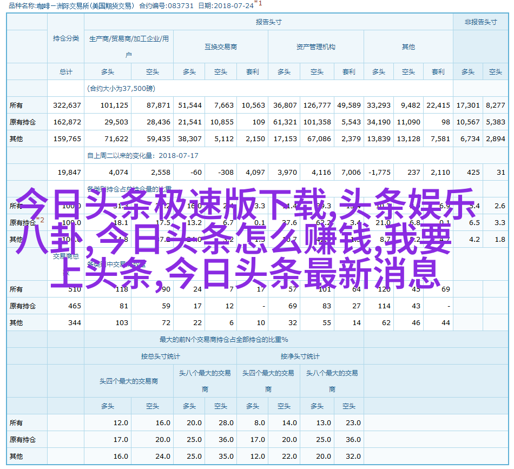514x469 pixels.
Task: Select the value 34,190
Action: [379, 122]
